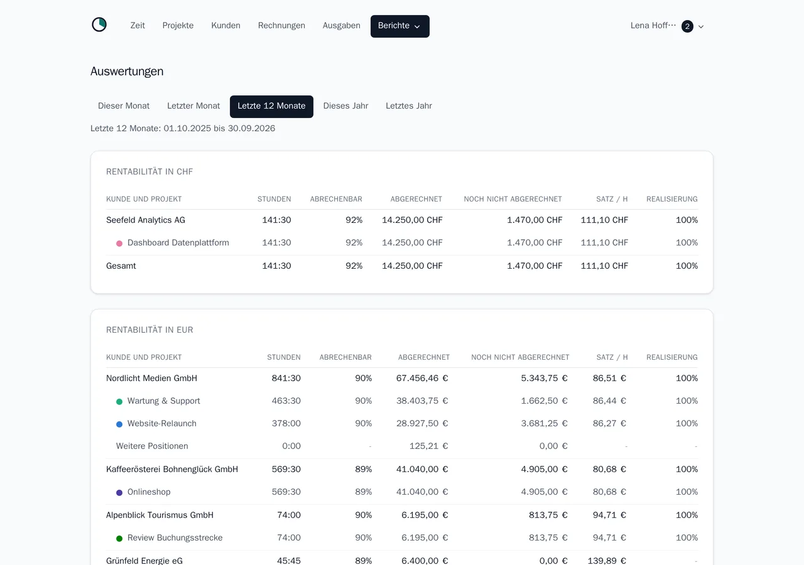
Task: Open the Berichte dropdown menu
Action: (400, 26)
